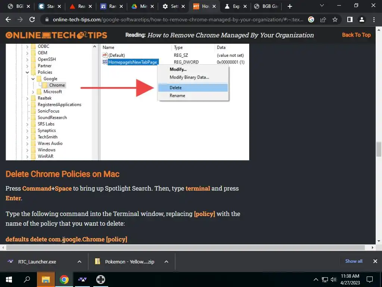Image resolution: width=382 pixels, height=287 pixels.
Task: Open taskbar search
Action: click(27, 280)
